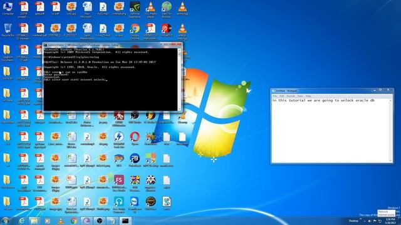401x225 pixels.
Task: Show hidden tray icons arrow
Action: point(365,221)
